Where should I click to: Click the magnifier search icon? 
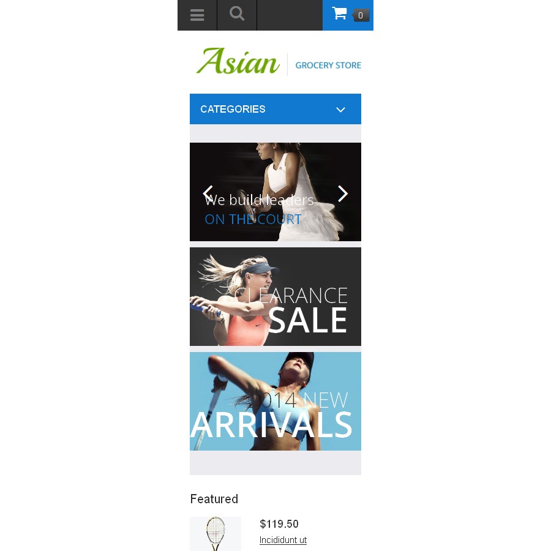coord(237,14)
